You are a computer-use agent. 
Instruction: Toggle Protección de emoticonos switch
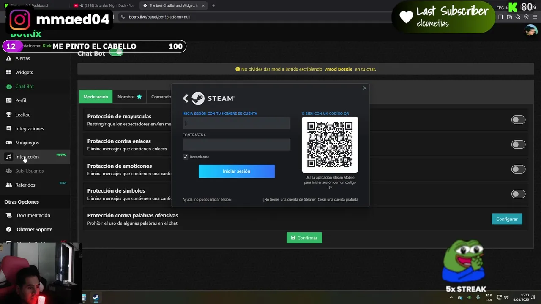(x=518, y=169)
